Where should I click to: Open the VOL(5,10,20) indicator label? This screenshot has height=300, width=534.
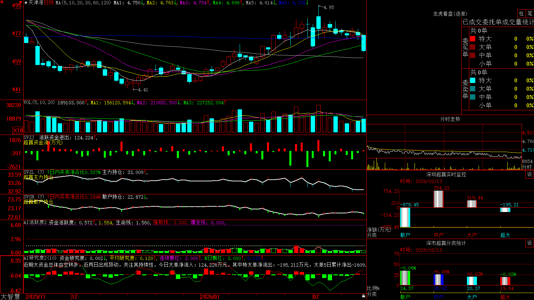[39, 103]
